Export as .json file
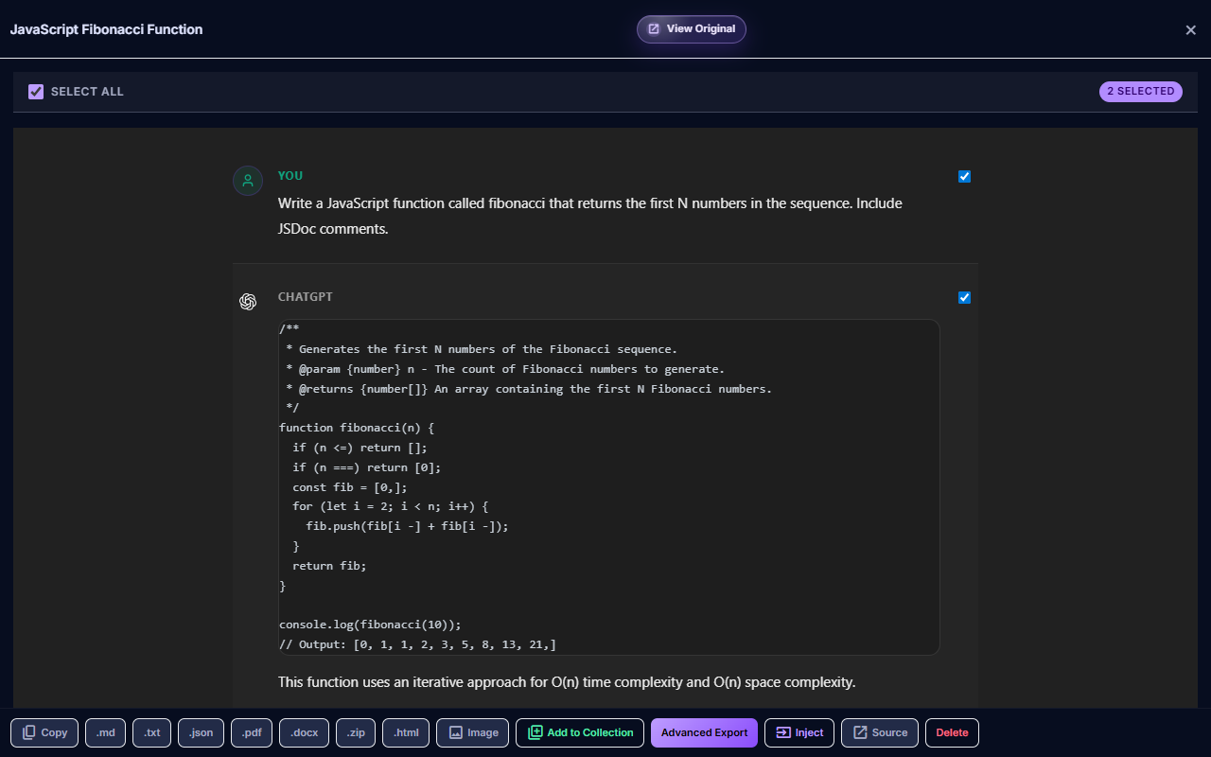This screenshot has width=1211, height=757. 201,732
